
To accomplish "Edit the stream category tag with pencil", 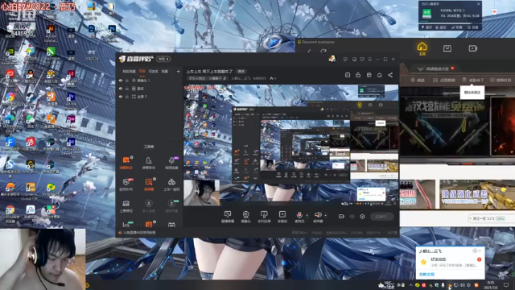I will (207, 78).
